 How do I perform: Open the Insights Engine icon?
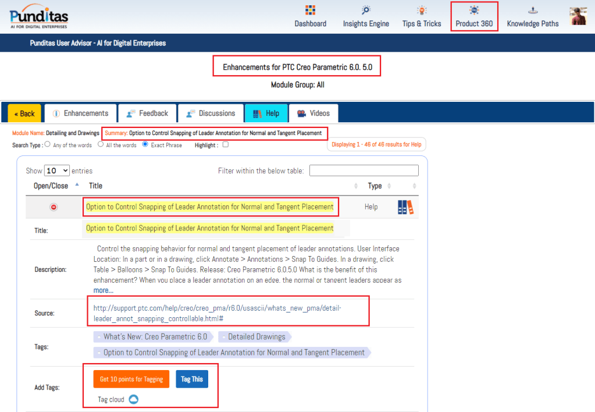point(366,10)
